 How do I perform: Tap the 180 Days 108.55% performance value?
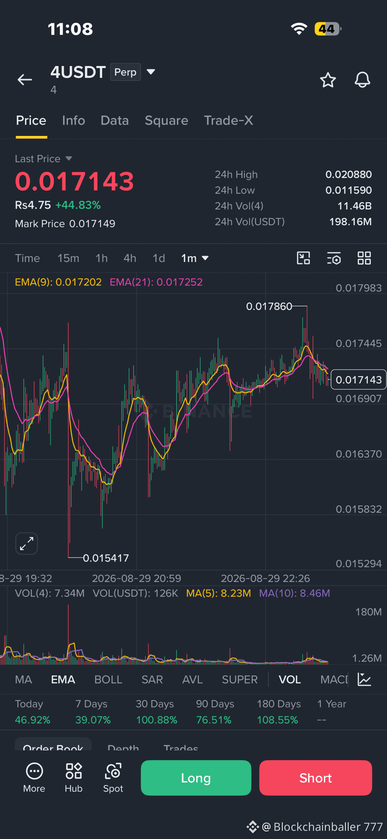(x=277, y=720)
